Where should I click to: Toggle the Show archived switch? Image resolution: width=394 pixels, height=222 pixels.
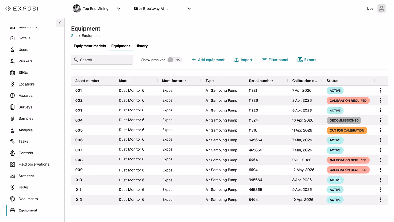tap(174, 60)
